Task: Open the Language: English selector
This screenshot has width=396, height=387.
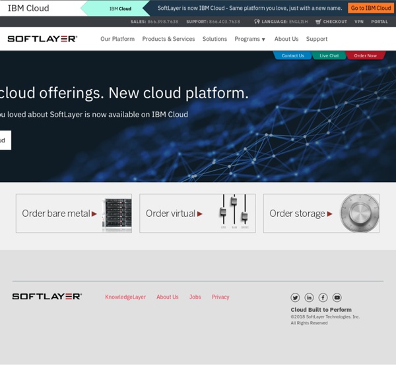Action: pos(281,22)
